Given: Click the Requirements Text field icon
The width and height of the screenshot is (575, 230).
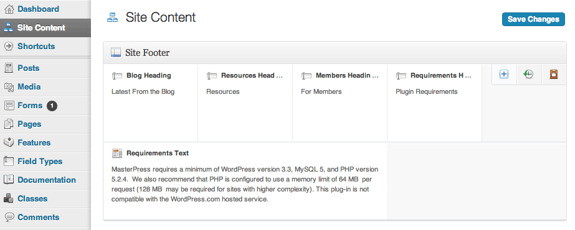Looking at the screenshot, I should [x=117, y=153].
